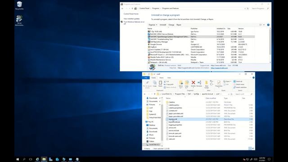
Task: Open address history dropdown in Programs and Features
Action: [x=245, y=9]
